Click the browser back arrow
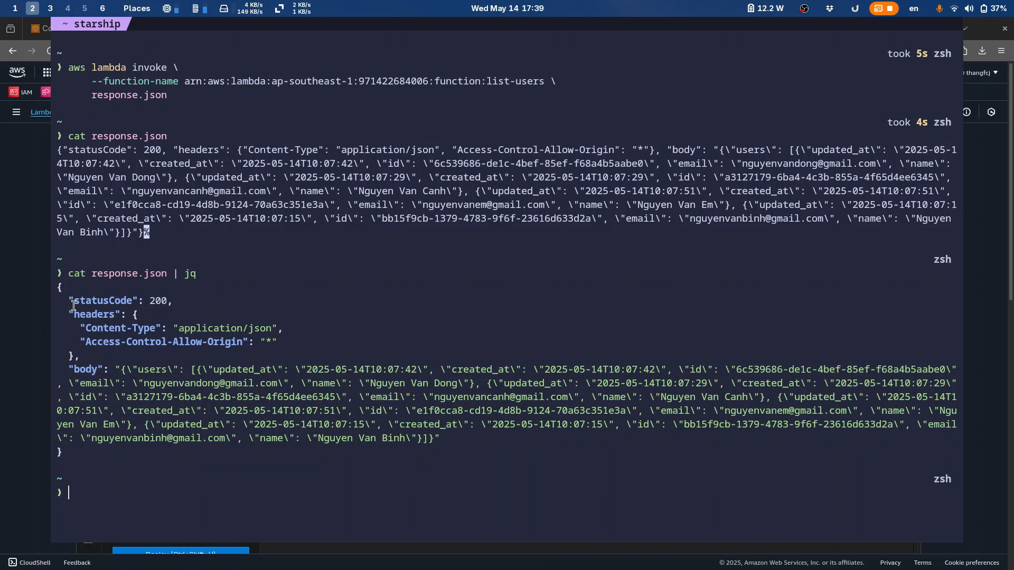The width and height of the screenshot is (1014, 570). (13, 51)
